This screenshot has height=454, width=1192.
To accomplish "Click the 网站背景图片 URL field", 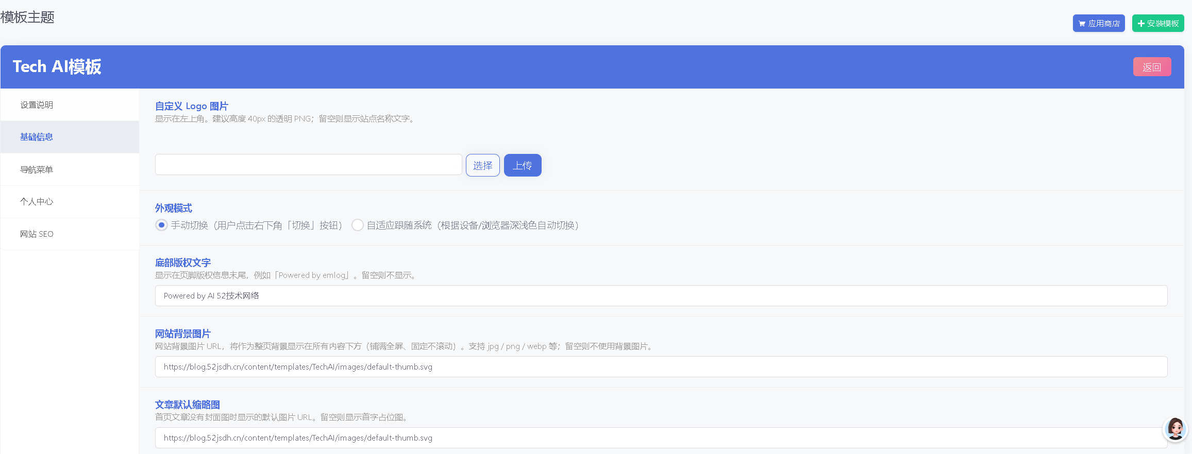I will tap(661, 366).
